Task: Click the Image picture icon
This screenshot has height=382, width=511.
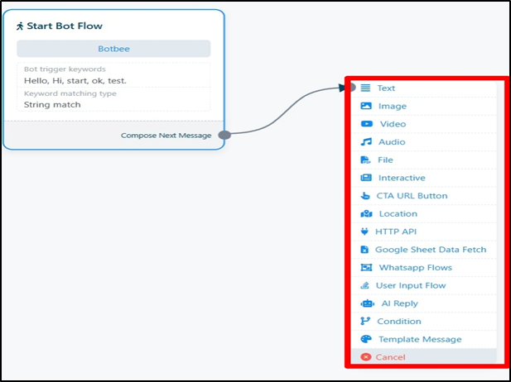Action: coord(366,106)
